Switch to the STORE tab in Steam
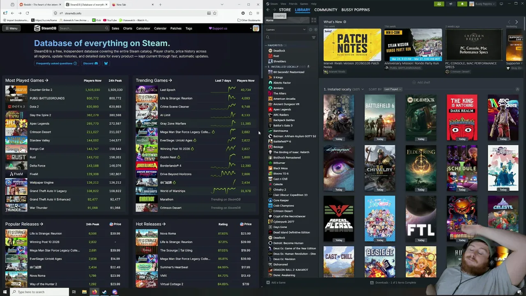 pyautogui.click(x=285, y=9)
